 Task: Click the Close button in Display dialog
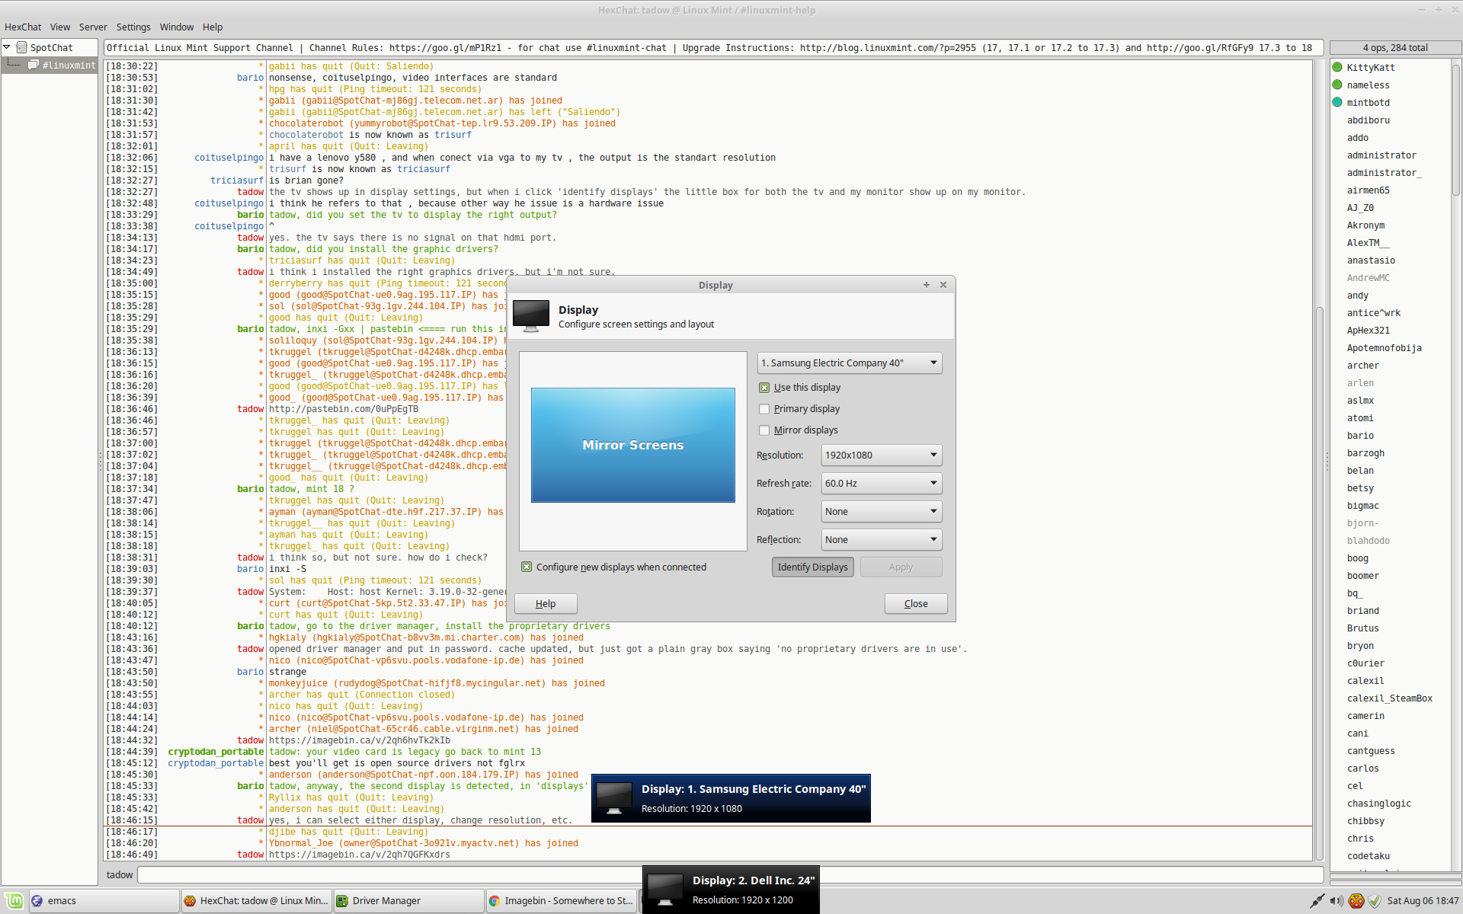(x=916, y=604)
